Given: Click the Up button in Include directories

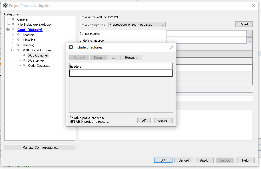Looking at the screenshot, I should [x=113, y=58].
